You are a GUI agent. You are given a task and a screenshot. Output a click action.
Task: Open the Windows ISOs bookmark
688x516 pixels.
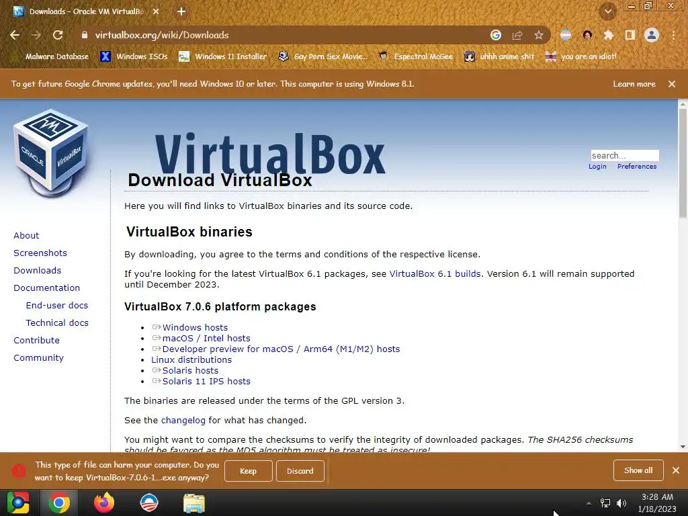pyautogui.click(x=134, y=56)
